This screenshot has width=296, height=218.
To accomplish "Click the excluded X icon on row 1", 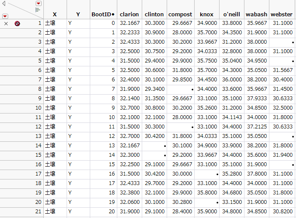I will pyautogui.click(x=6, y=24).
